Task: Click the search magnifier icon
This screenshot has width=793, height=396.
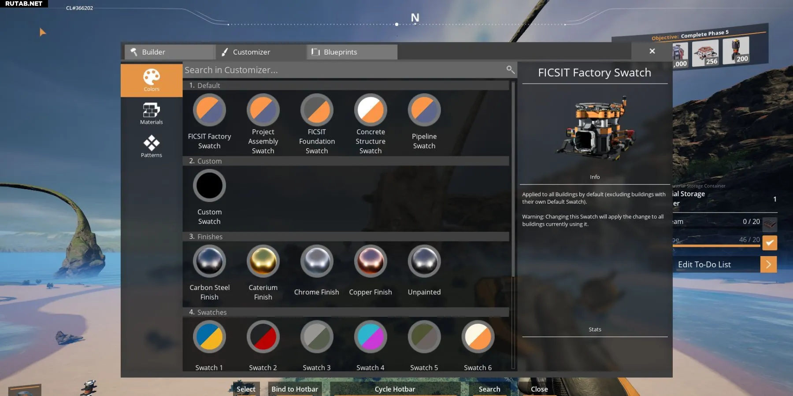Action: click(510, 70)
